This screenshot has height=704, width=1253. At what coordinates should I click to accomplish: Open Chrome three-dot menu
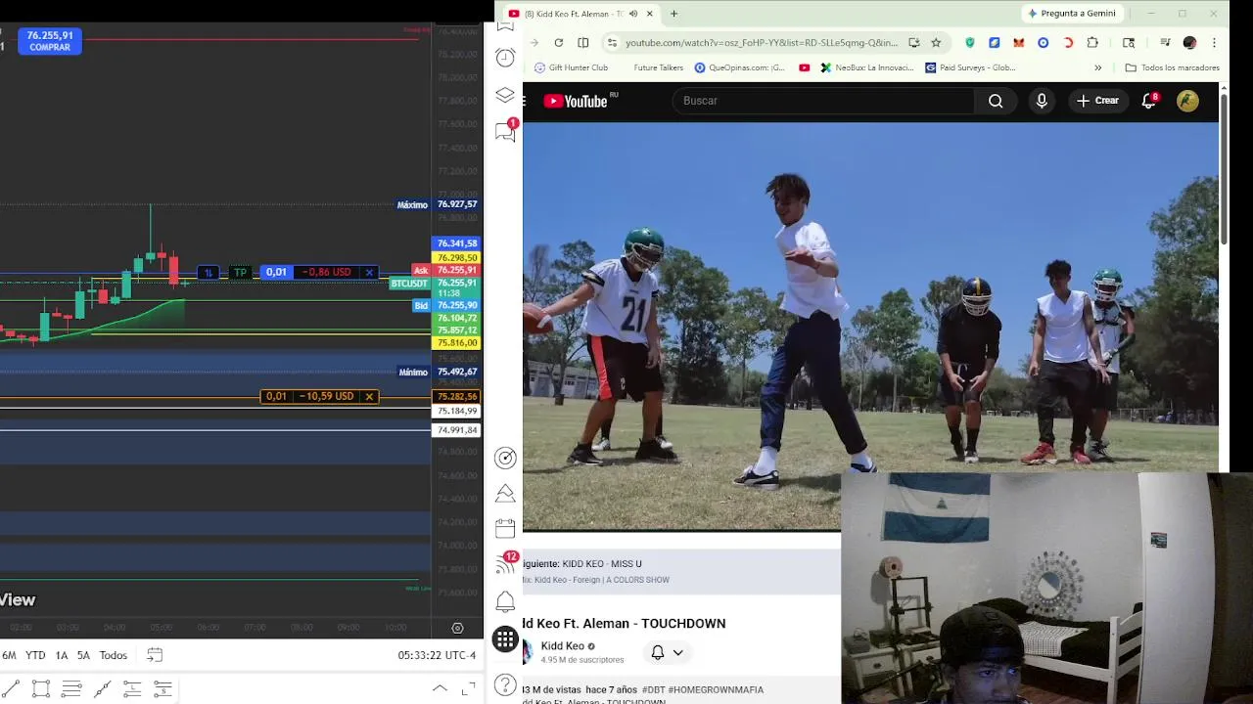[x=1214, y=42]
